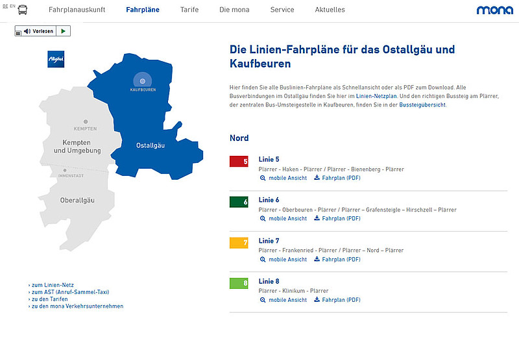Viewport: 519px width, 346px height.
Task: Open mobile Ansicht text link for Linie 7
Action: pos(287,260)
